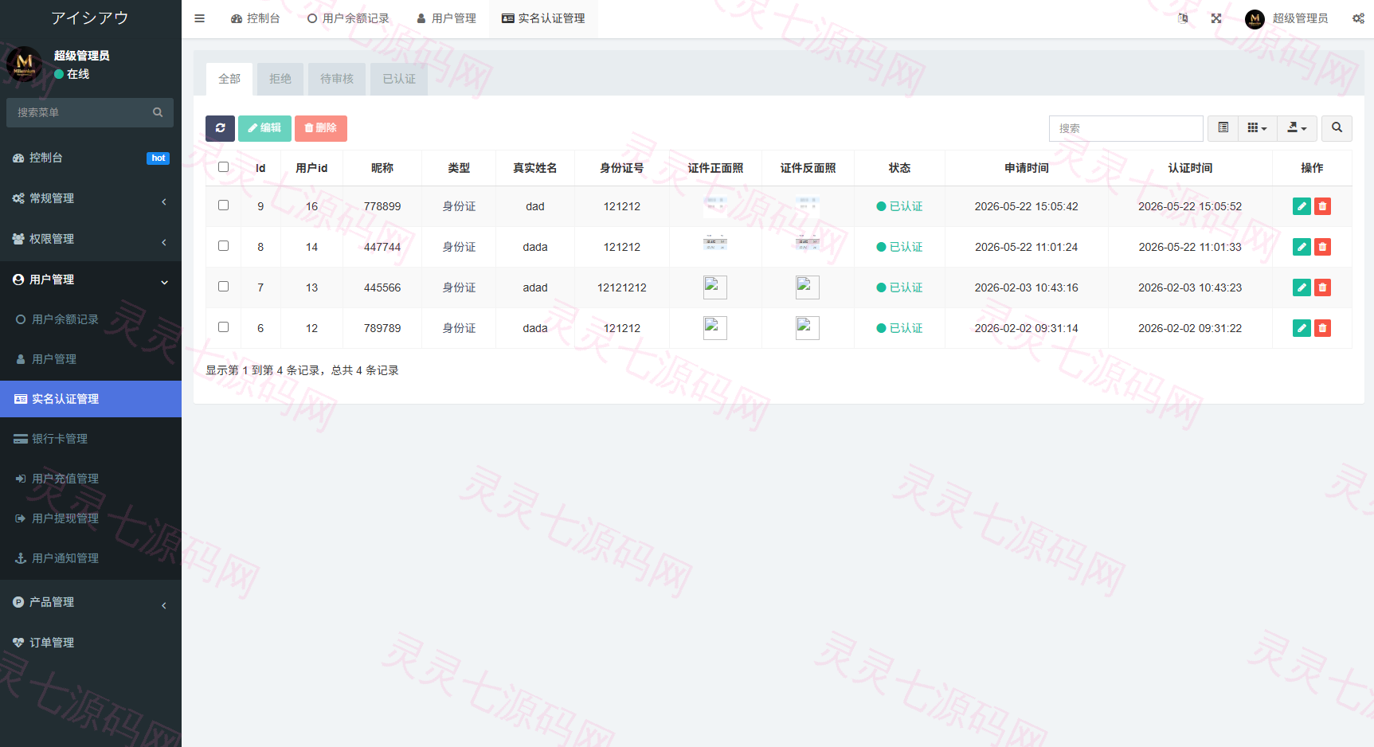
Task: Open the 用户余额记录 top tab
Action: coord(348,18)
